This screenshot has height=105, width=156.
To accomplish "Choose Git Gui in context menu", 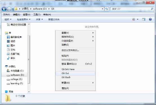I will click(x=75, y=73).
